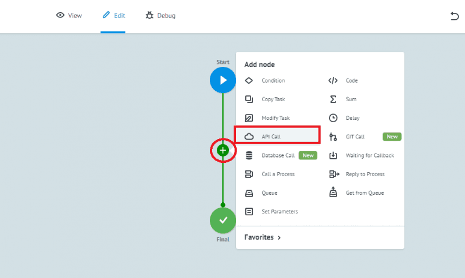Click the Modify Task icon

(x=249, y=118)
